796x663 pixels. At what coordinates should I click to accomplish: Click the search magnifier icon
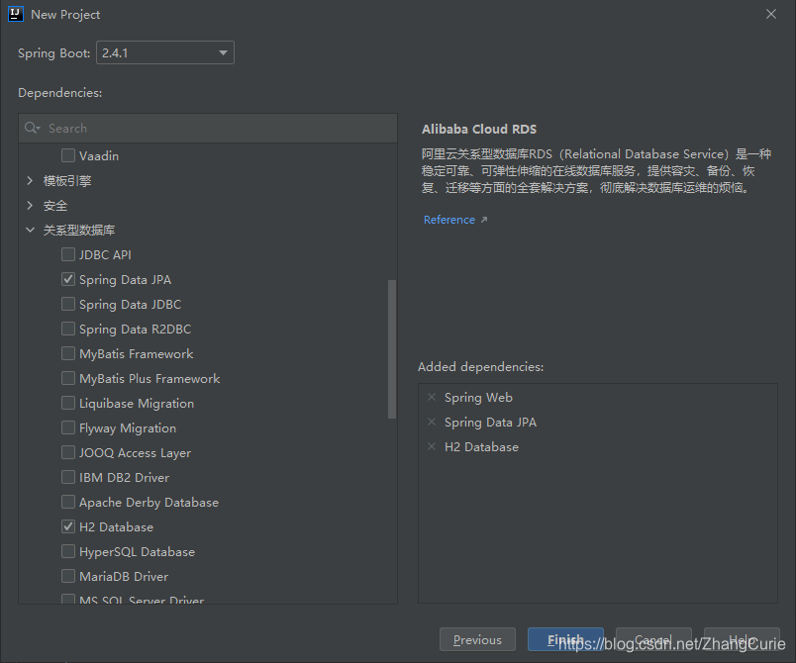click(x=32, y=128)
